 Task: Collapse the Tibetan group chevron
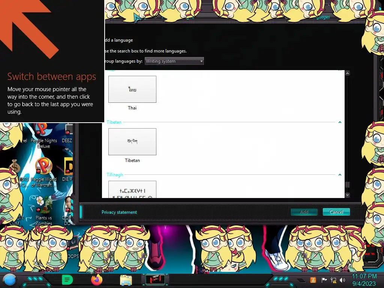[x=340, y=122]
